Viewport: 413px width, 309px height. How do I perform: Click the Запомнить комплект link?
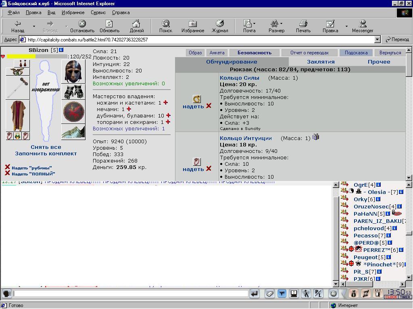pyautogui.click(x=46, y=153)
